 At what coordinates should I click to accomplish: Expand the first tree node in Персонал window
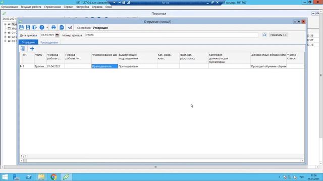[x=5, y=24]
